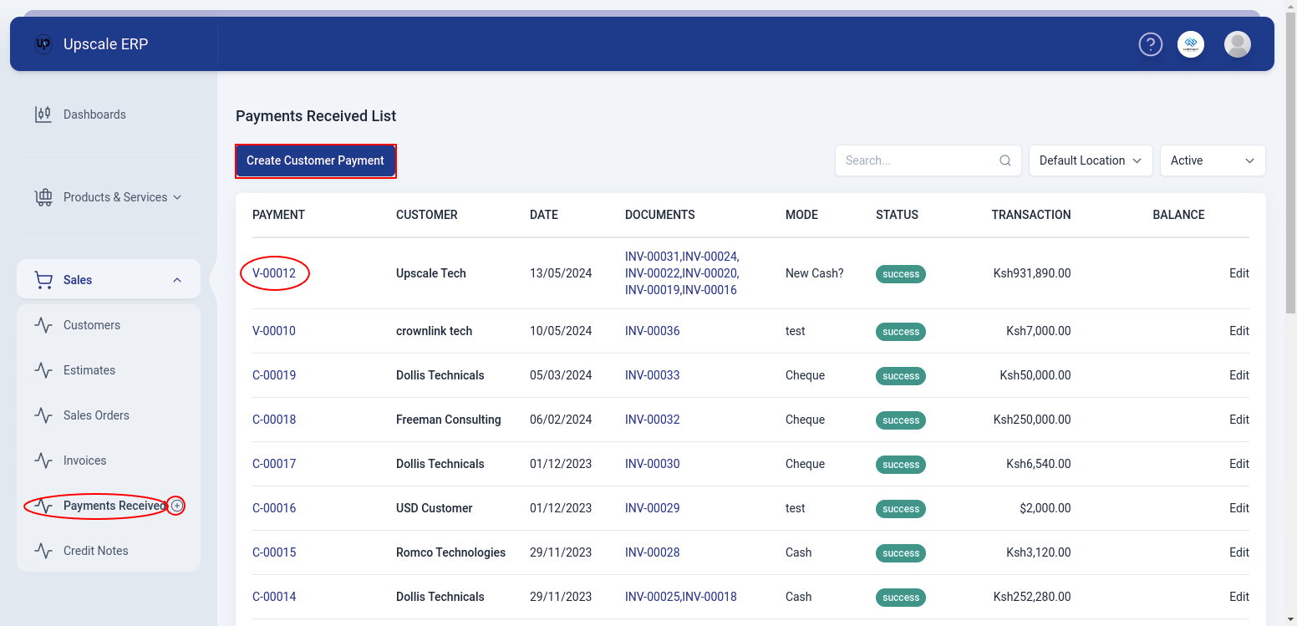Select Credit Notes in the sidebar

coord(96,550)
